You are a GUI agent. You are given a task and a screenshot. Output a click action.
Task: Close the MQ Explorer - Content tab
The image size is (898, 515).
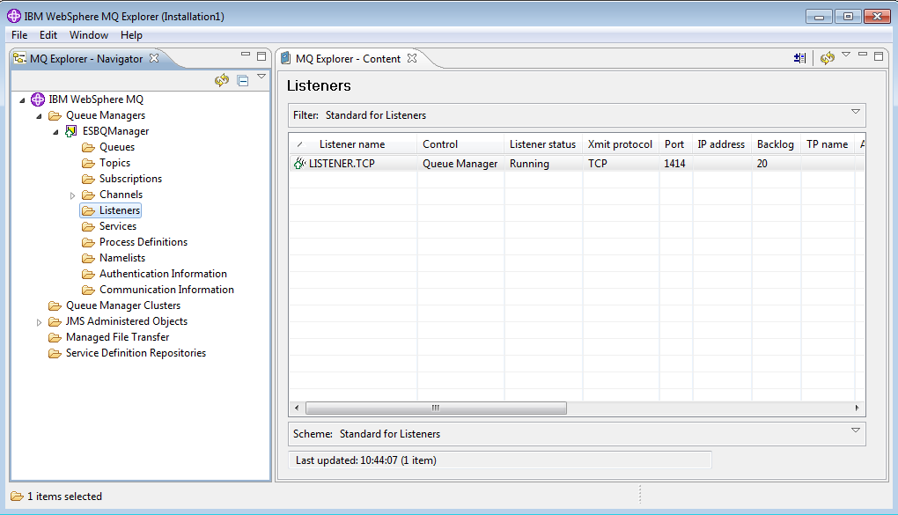(412, 58)
